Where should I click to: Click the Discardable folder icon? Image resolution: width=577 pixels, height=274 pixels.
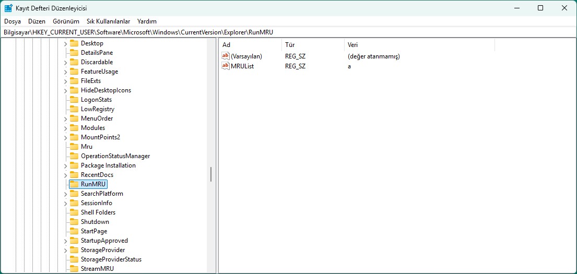(74, 62)
